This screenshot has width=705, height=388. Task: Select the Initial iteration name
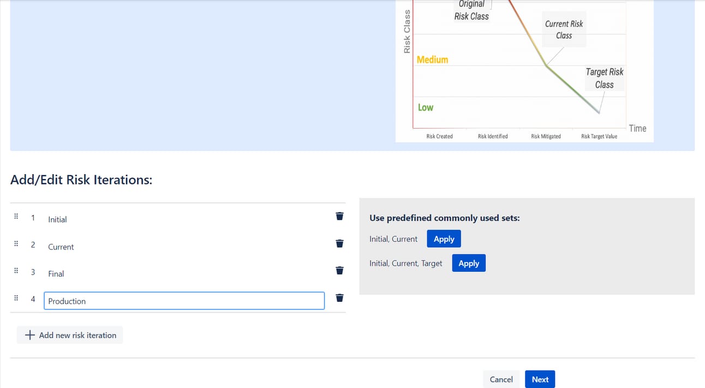(x=57, y=219)
